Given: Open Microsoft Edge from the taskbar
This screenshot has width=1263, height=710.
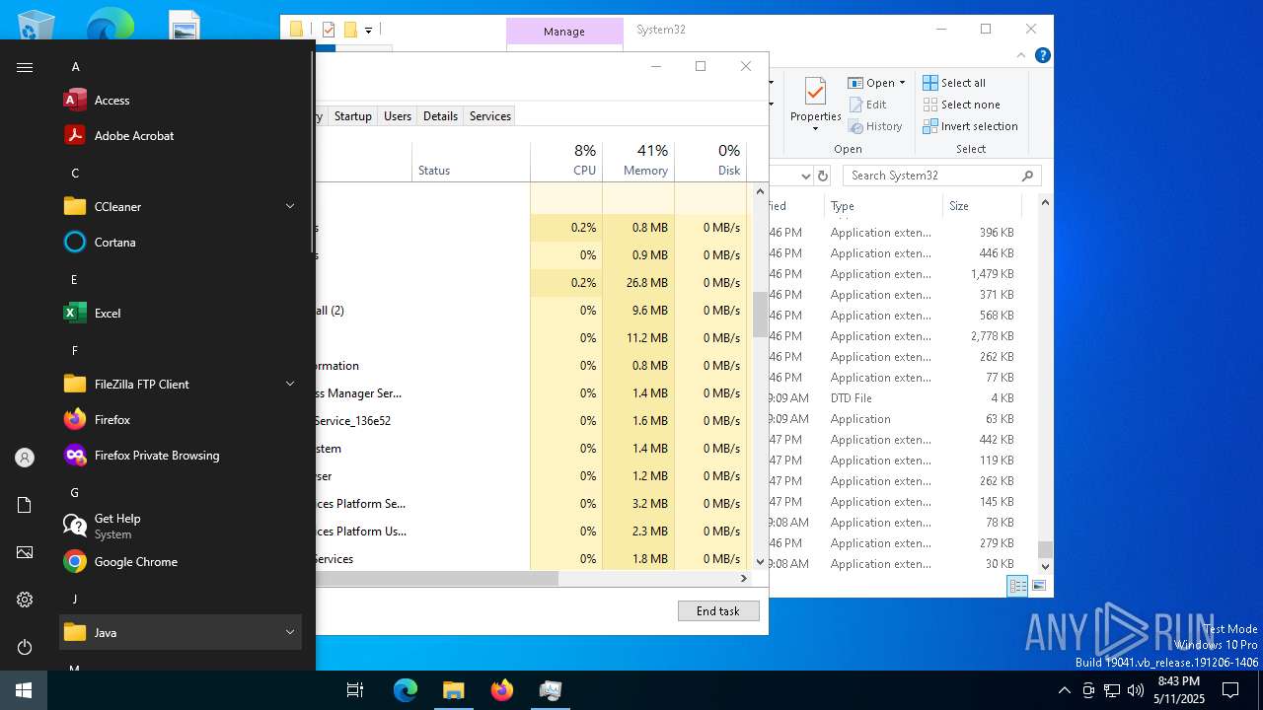Looking at the screenshot, I should click(x=405, y=690).
